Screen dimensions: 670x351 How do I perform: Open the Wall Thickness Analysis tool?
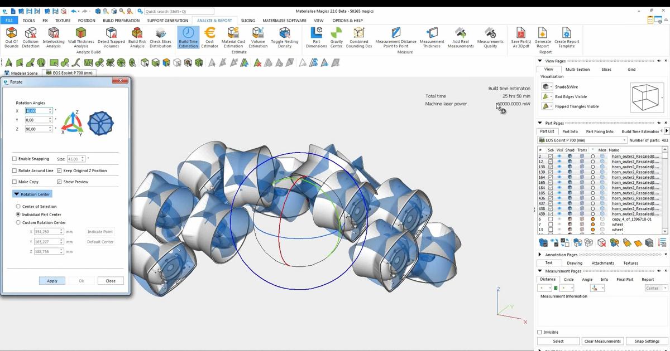click(80, 36)
